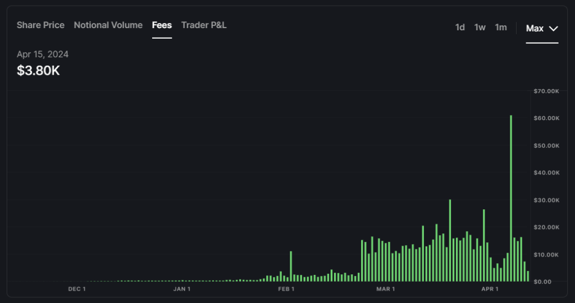Image resolution: width=575 pixels, height=303 pixels.
Task: Choose the 1w time range
Action: tap(480, 27)
